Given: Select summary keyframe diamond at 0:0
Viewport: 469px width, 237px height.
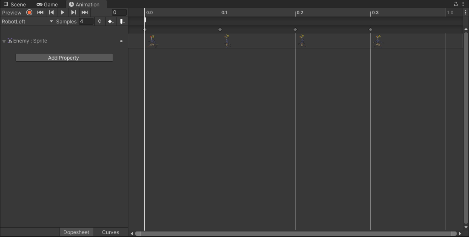Looking at the screenshot, I should click(x=145, y=30).
